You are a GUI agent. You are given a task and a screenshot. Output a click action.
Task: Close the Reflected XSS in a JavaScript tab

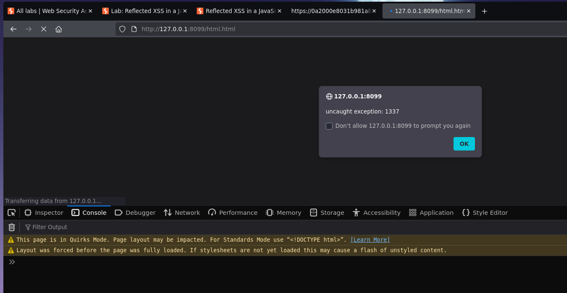coord(279,11)
